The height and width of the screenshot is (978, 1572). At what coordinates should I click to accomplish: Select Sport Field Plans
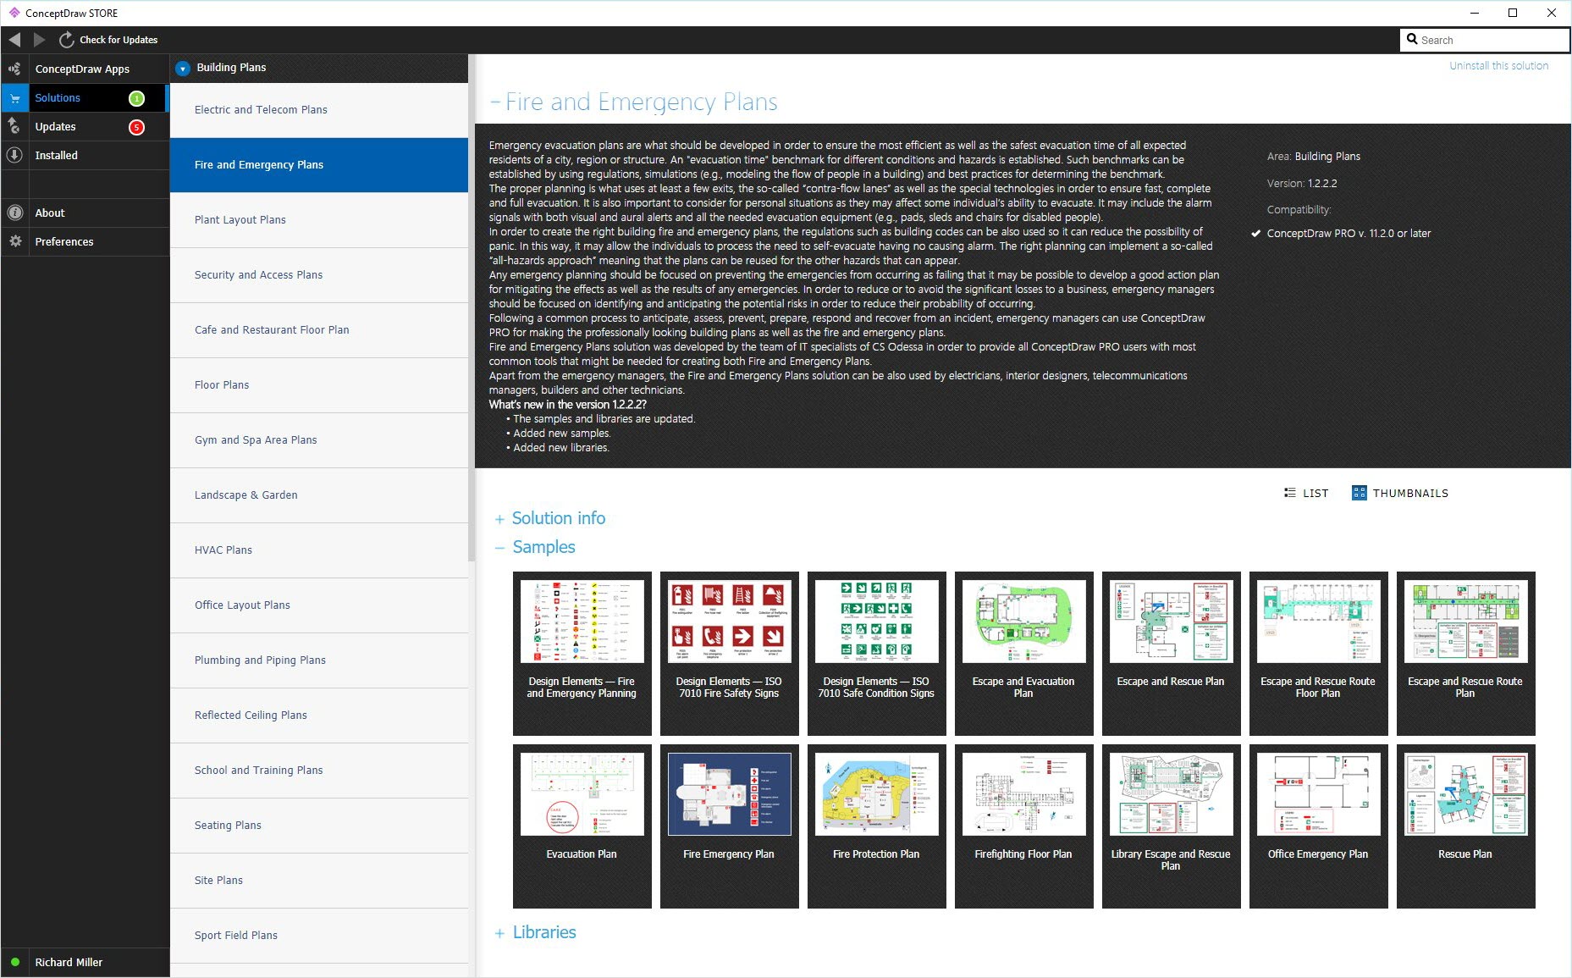tap(319, 936)
